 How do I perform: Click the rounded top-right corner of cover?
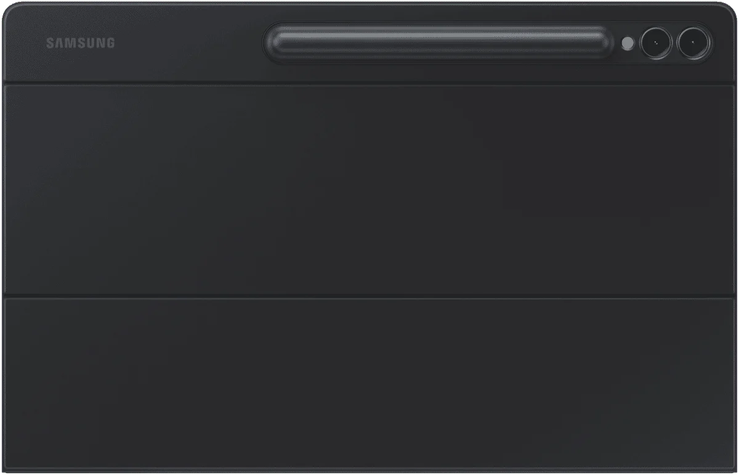tap(727, 11)
